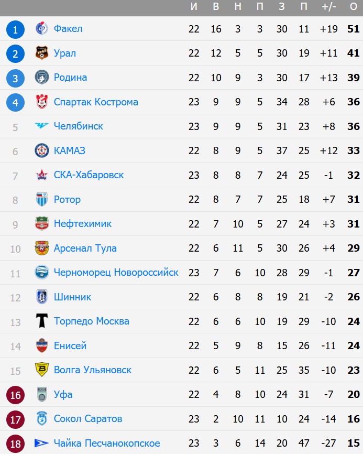Open the Черноморец Новороссийск team link

(x=116, y=272)
